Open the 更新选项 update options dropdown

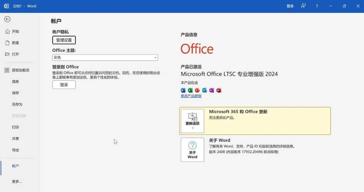[x=193, y=121]
